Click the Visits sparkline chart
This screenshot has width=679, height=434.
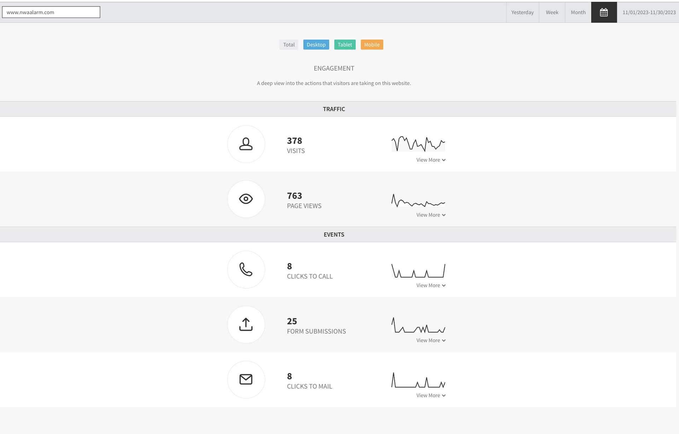[x=418, y=144]
